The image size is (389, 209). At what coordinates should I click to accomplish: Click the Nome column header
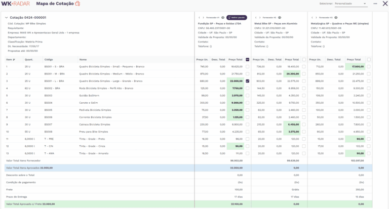[83, 60]
